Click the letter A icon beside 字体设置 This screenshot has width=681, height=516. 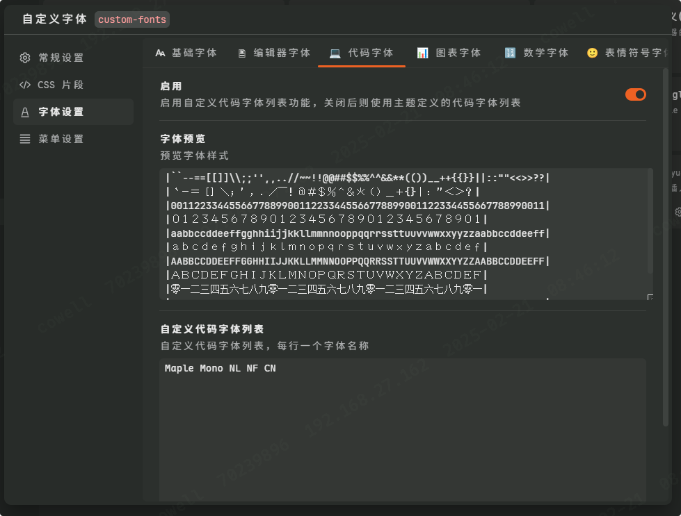(25, 113)
